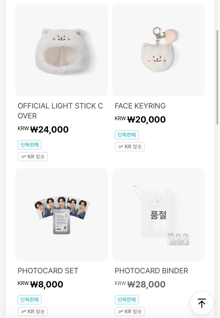The image size is (220, 318).
Task: Tap KR 발송 shipping badge under Face Keyring
Action: (130, 147)
